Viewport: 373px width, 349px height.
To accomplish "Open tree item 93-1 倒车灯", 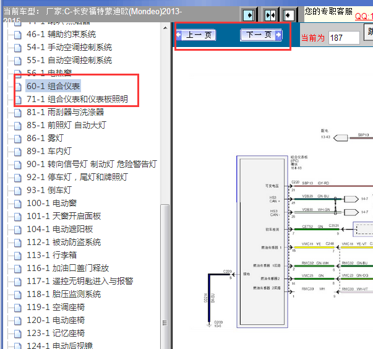I will pyautogui.click(x=49, y=190).
